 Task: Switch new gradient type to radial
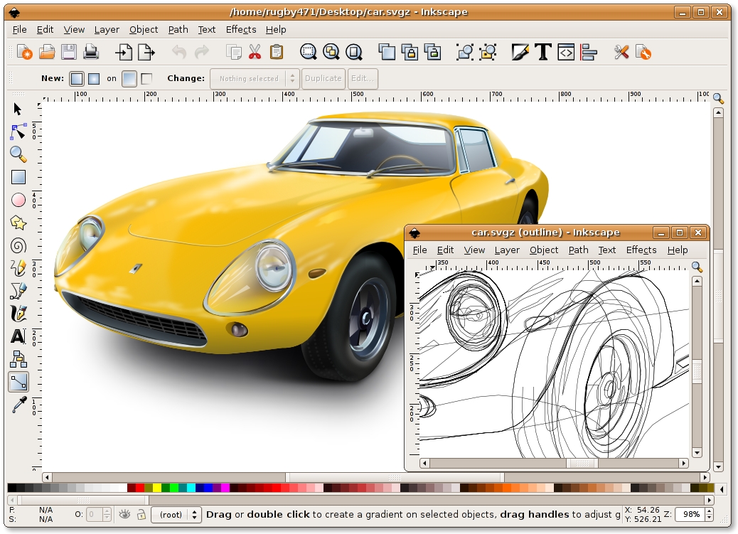point(95,78)
